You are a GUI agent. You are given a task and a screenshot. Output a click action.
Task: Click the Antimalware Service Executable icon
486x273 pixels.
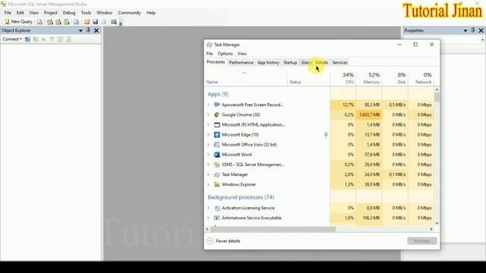click(217, 218)
